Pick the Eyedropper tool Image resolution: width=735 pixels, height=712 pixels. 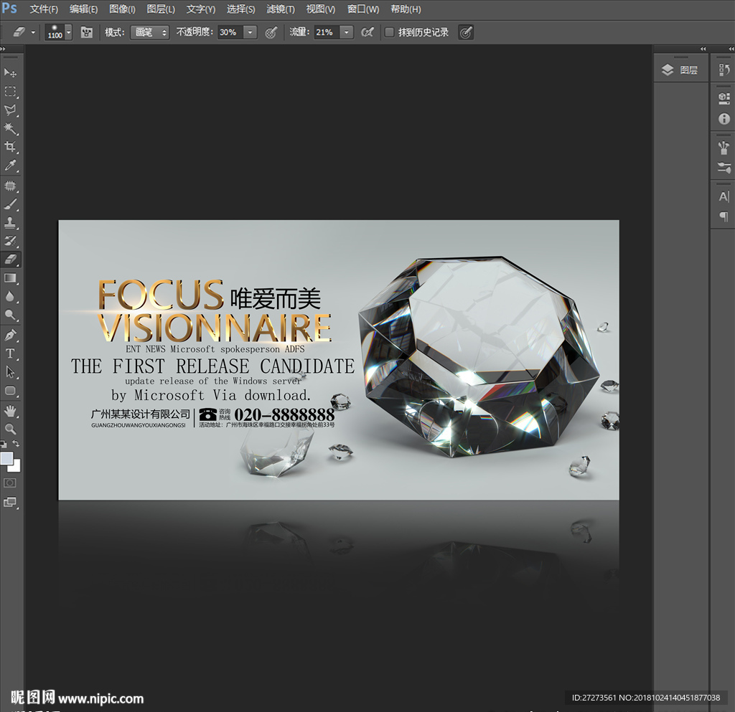coord(11,166)
